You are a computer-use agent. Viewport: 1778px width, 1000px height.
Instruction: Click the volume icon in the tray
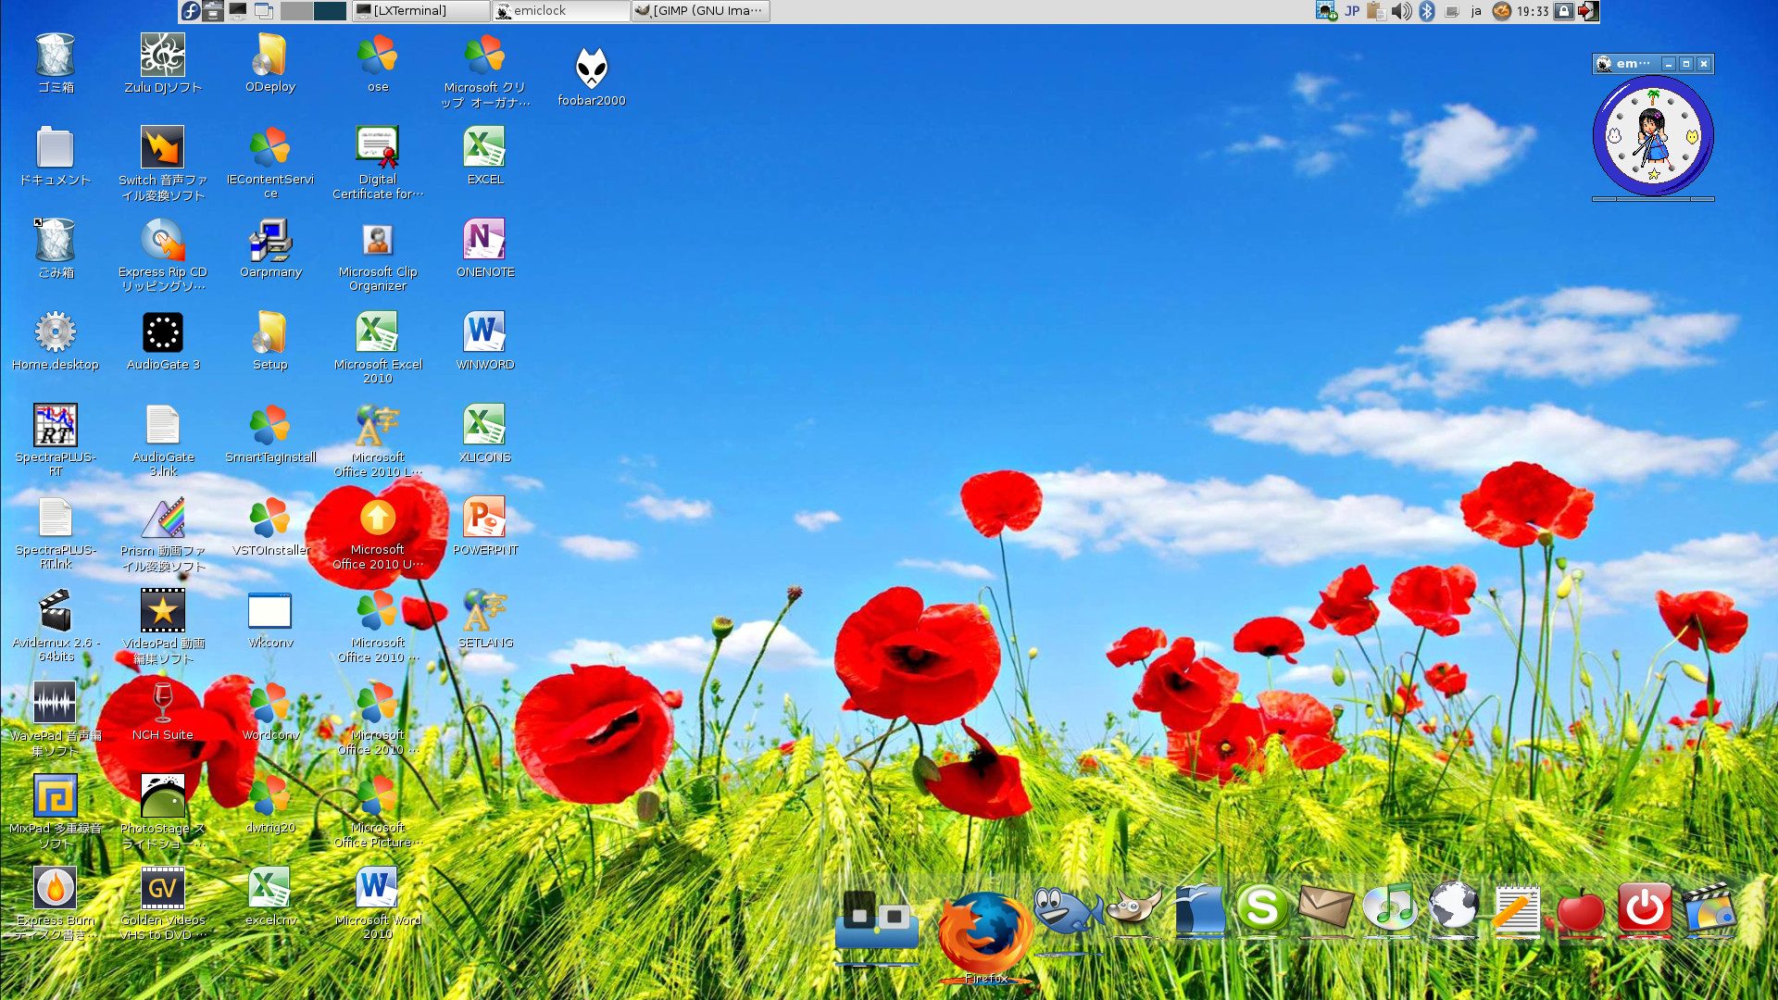(1400, 11)
